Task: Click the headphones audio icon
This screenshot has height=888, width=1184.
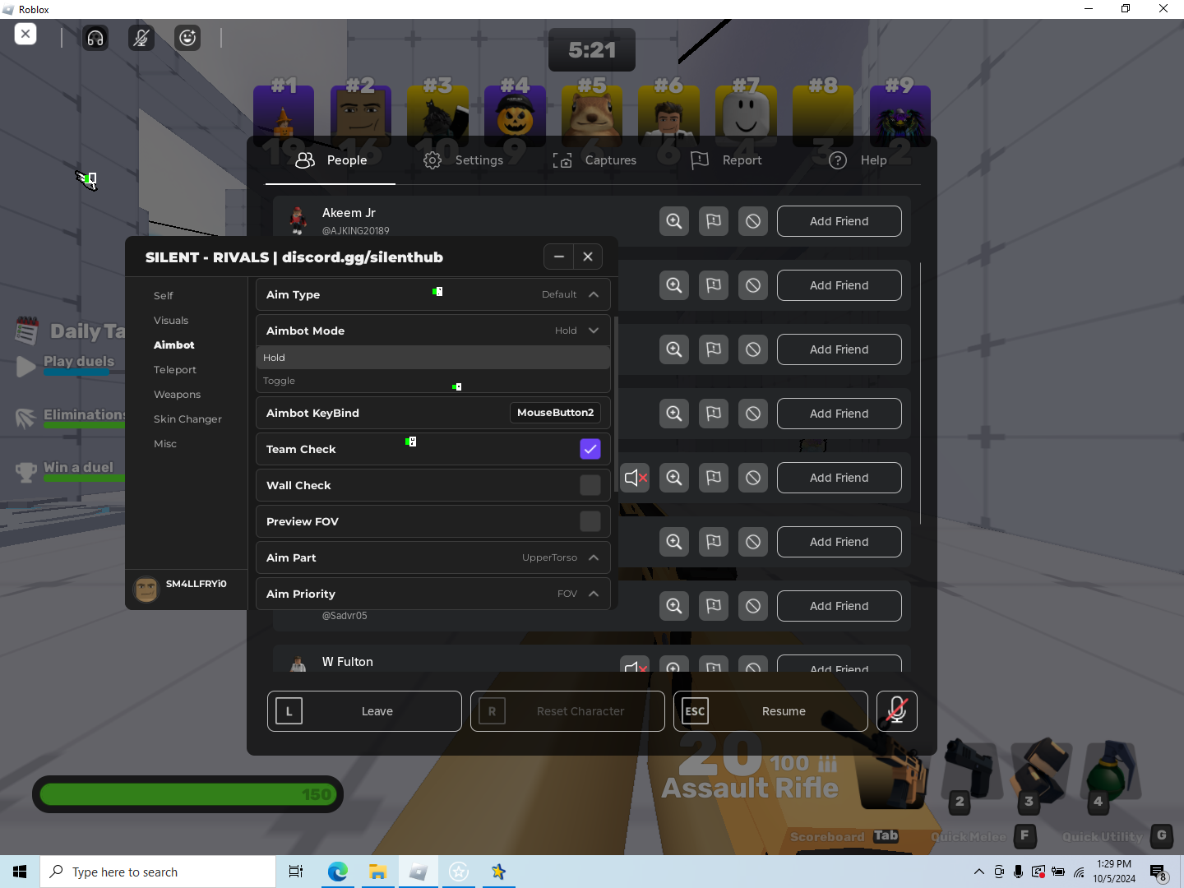Action: point(95,38)
